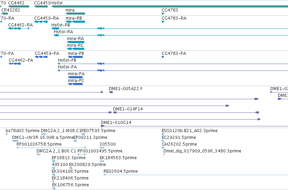This screenshot has height=190, width=288.
Task: Select the CG4783-PA protein label
Action: click(x=174, y=54)
